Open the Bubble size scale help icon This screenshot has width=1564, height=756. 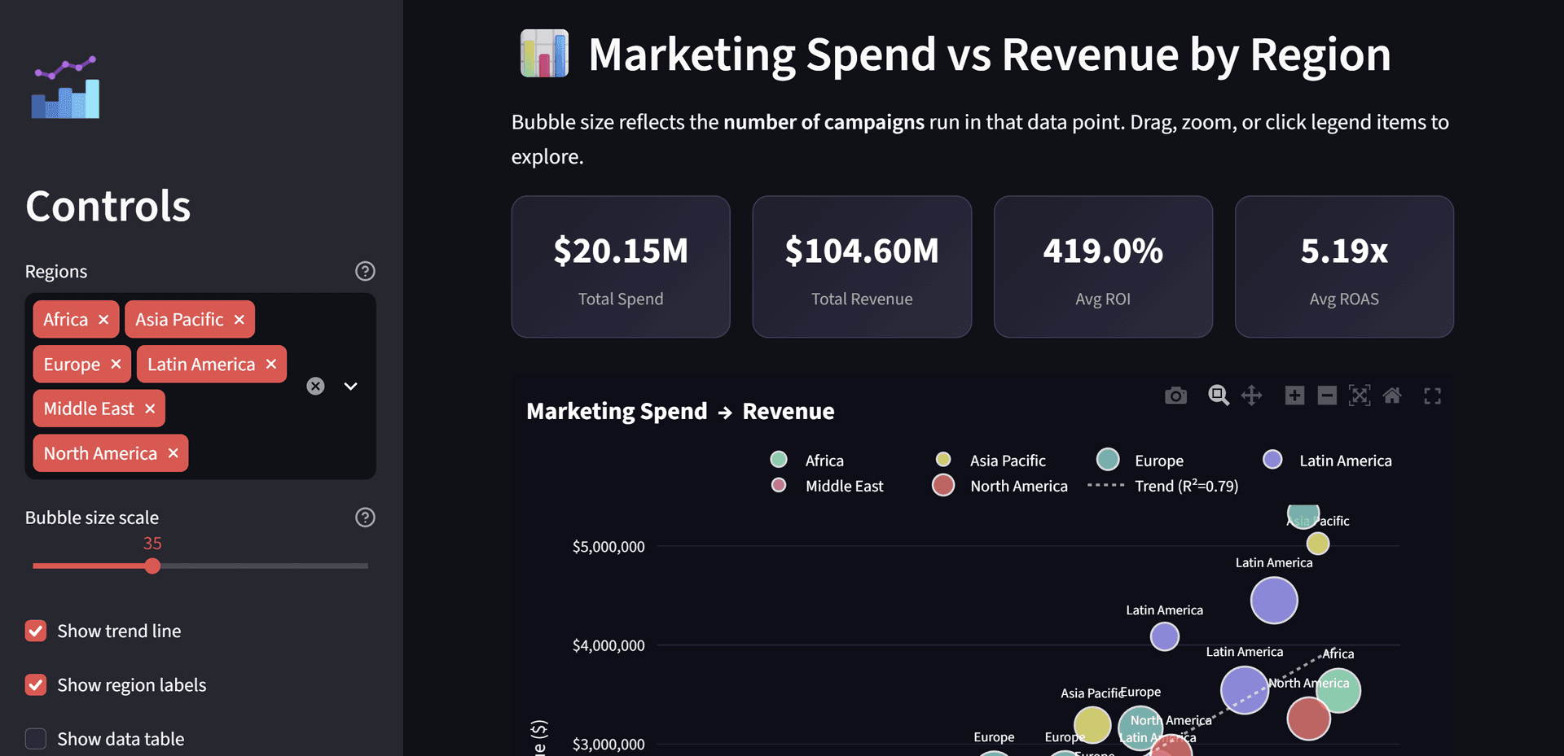(365, 518)
